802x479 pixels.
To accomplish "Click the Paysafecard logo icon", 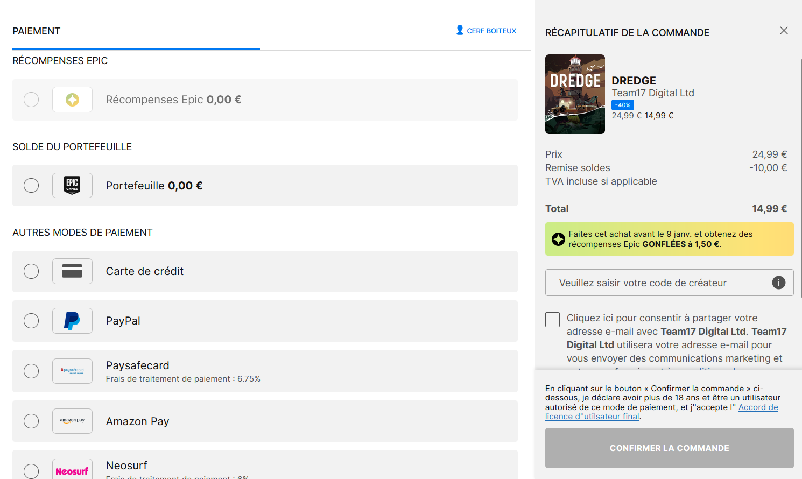I will tap(72, 371).
